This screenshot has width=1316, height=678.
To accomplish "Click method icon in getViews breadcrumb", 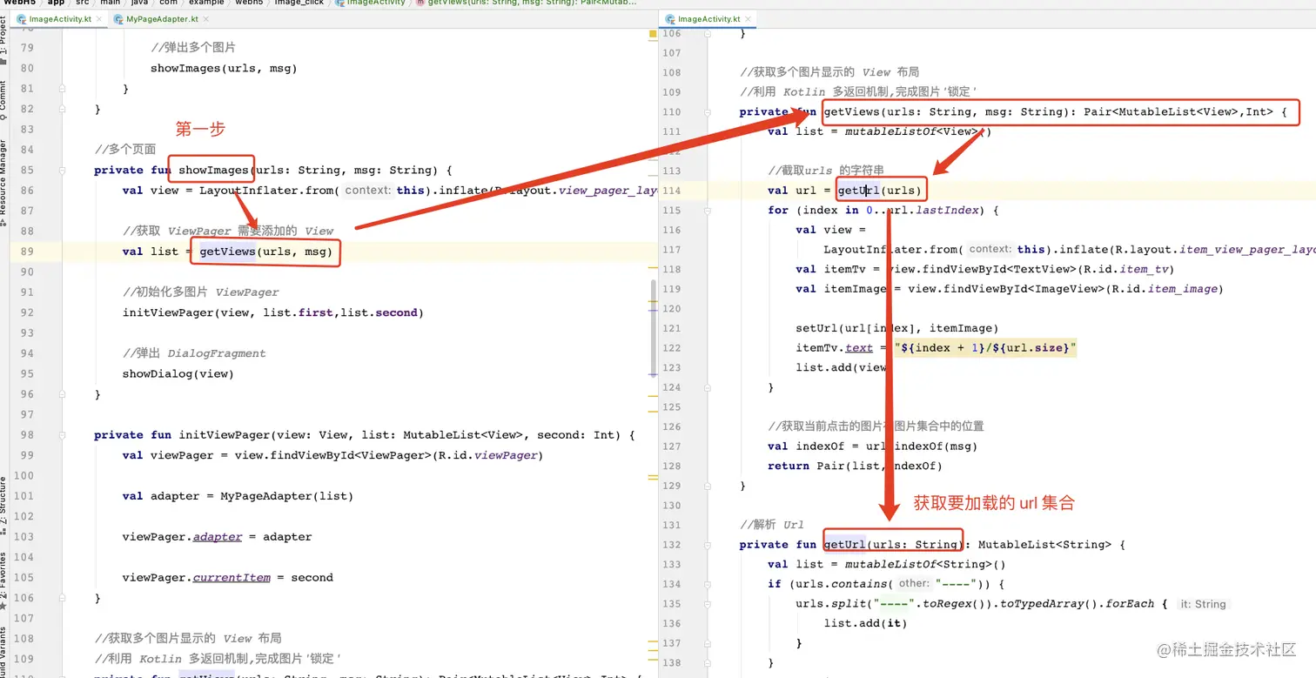I will click(x=420, y=3).
